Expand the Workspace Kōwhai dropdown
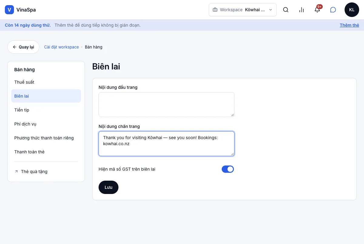Screen dimensions: 364x244 [243, 10]
